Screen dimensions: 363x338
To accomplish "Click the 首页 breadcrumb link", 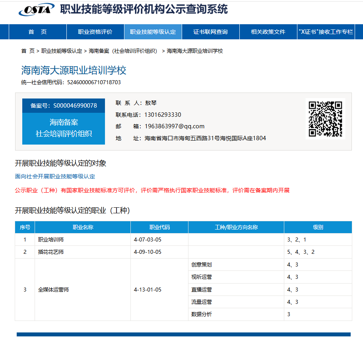I will pos(28,51).
